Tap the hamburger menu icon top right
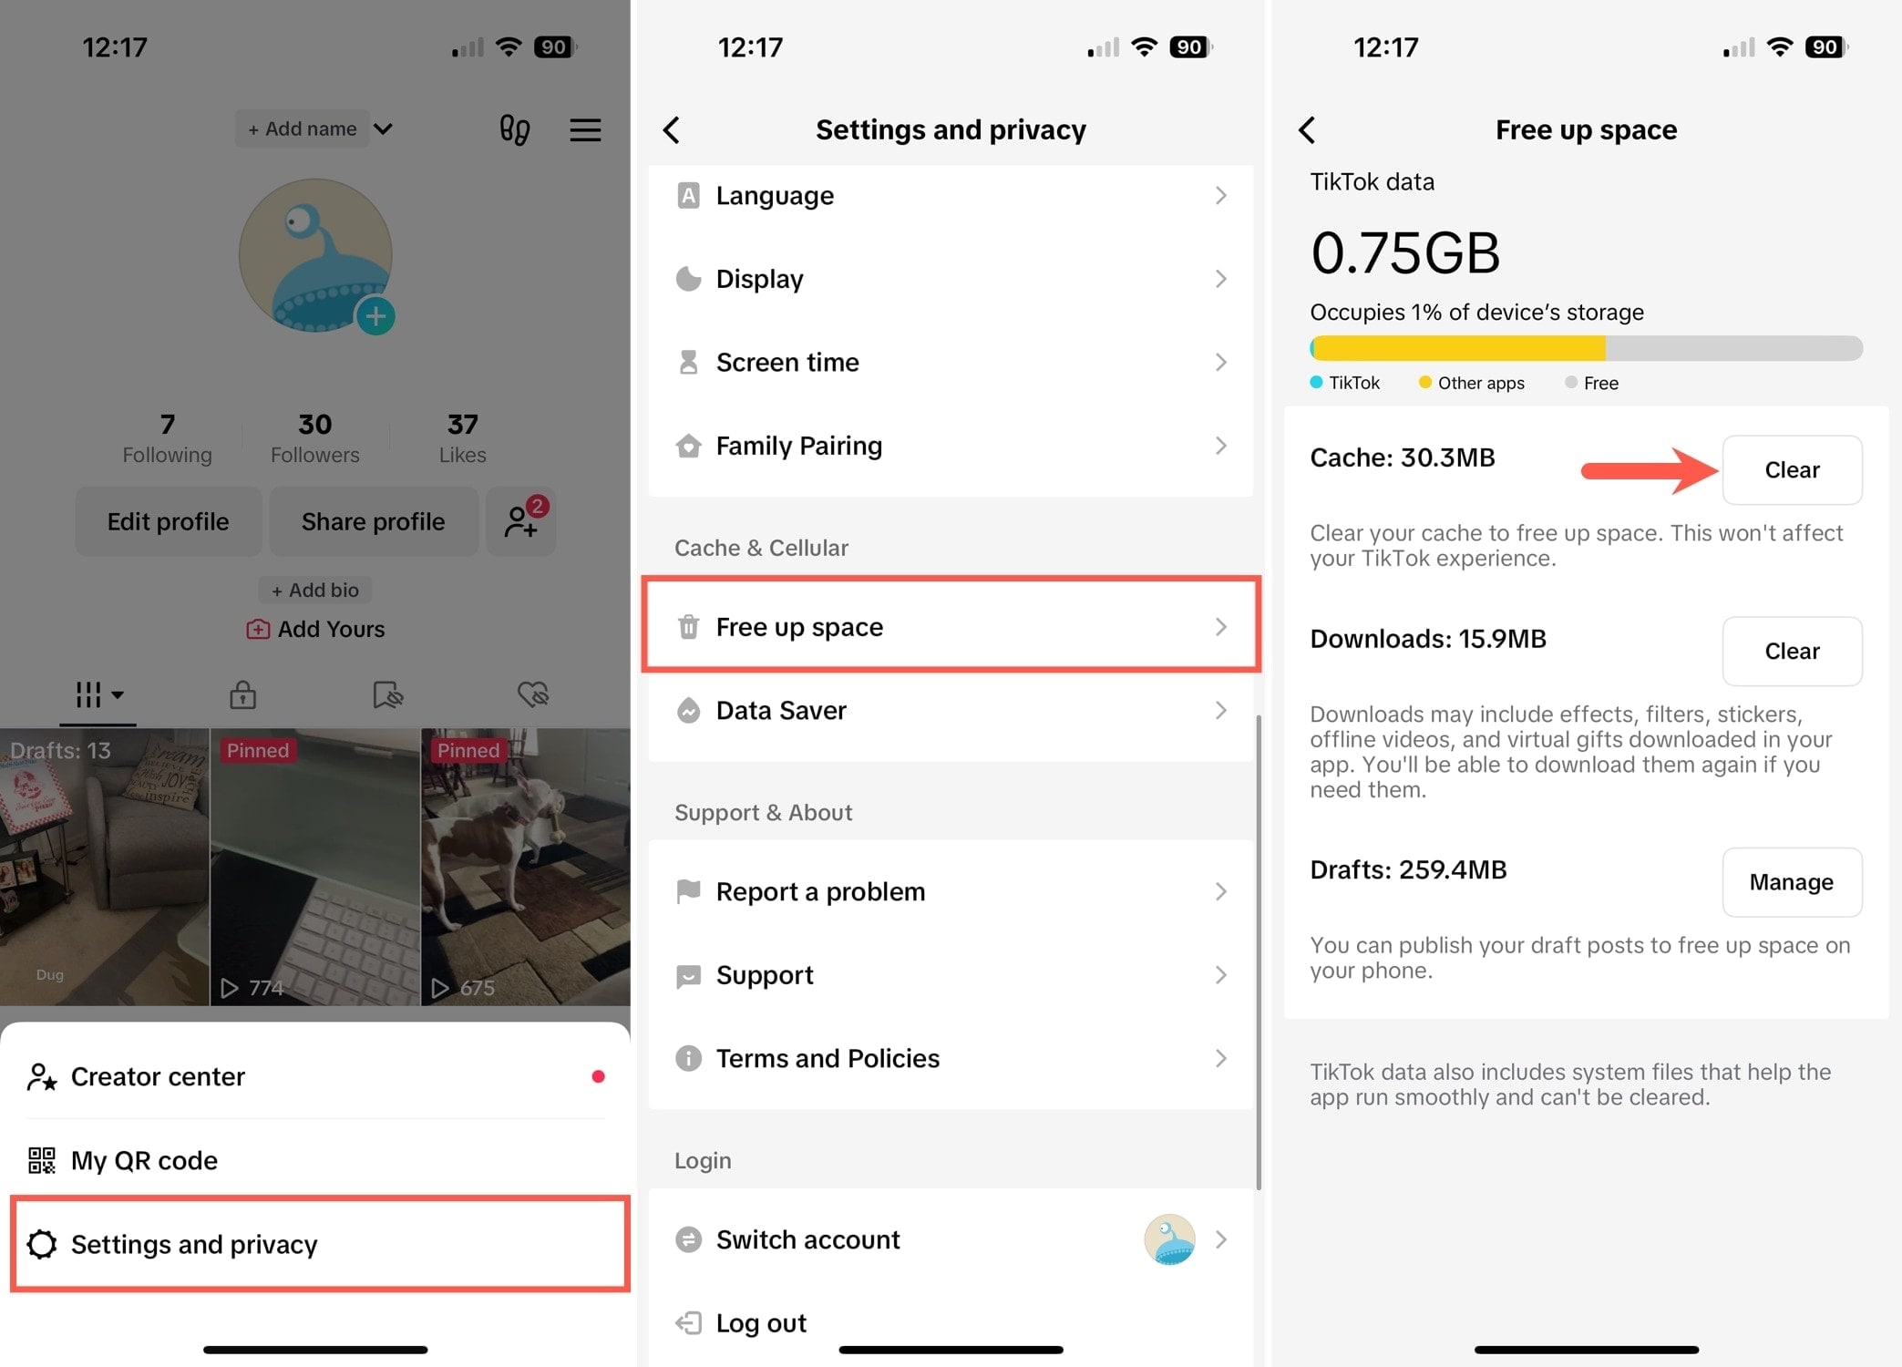Screen dimensions: 1902x1367 click(588, 130)
